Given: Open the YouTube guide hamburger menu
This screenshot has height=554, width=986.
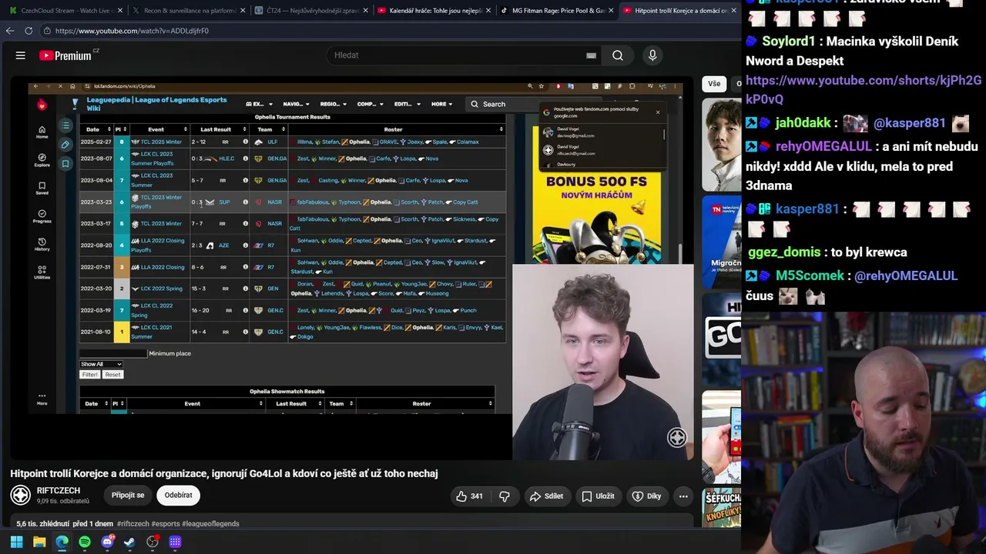Looking at the screenshot, I should [21, 55].
